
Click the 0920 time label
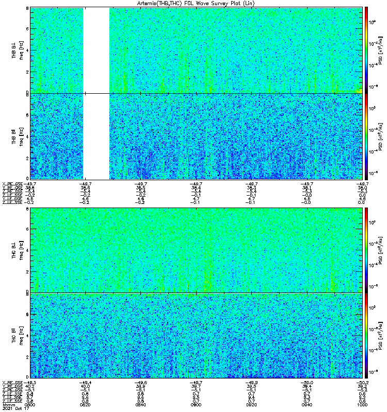[251, 405]
